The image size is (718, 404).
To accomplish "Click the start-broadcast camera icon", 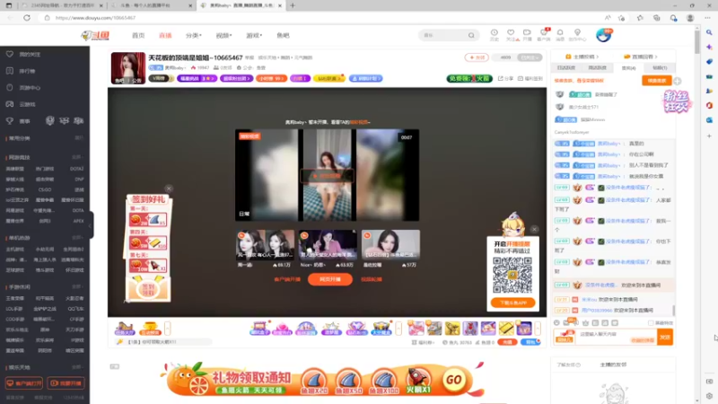I will click(527, 35).
